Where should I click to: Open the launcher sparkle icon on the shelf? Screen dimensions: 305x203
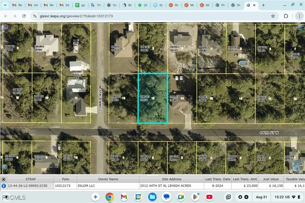coord(95,197)
